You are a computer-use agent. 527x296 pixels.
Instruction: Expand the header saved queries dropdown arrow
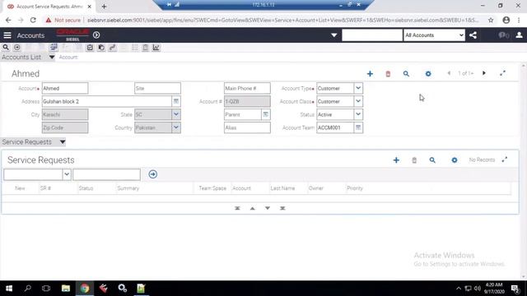pos(333,35)
